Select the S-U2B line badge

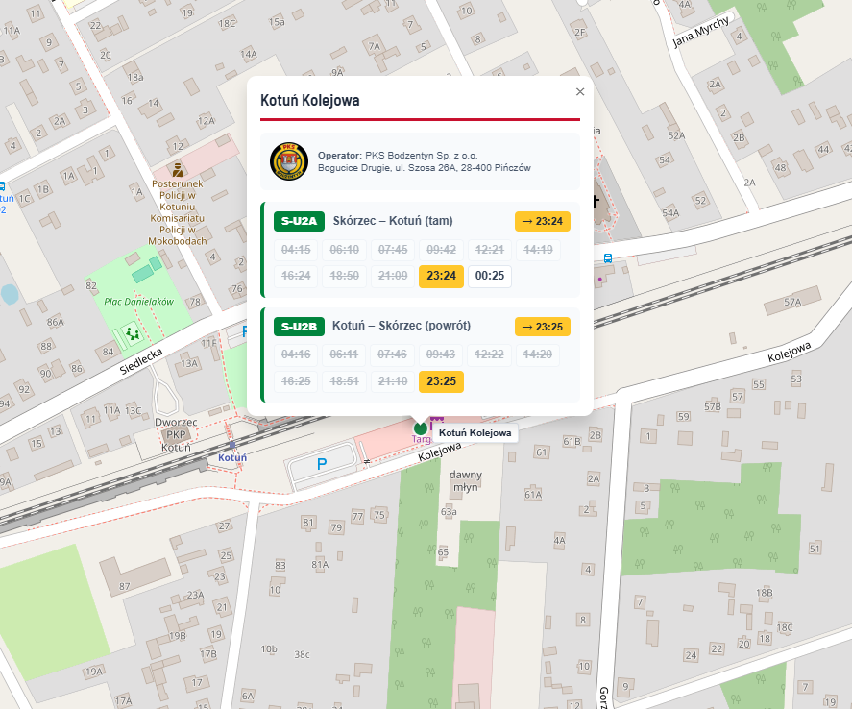pyautogui.click(x=299, y=327)
